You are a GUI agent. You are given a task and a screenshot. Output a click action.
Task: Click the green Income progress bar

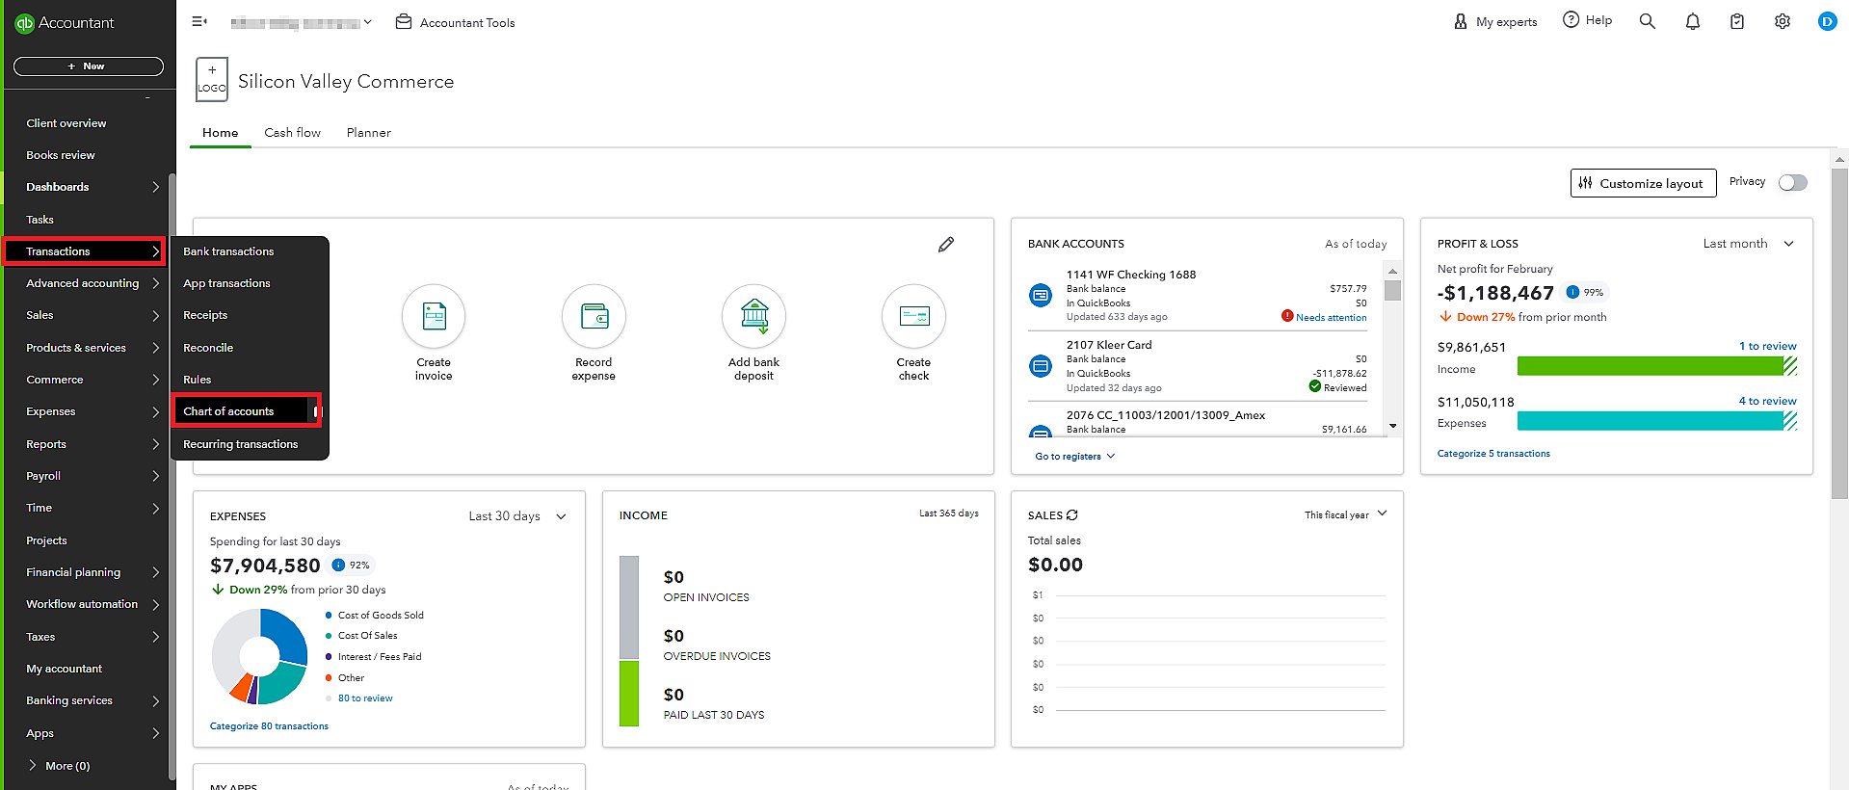pyautogui.click(x=1656, y=366)
